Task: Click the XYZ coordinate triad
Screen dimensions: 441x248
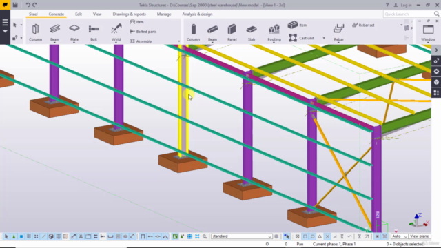Action: coord(419,220)
